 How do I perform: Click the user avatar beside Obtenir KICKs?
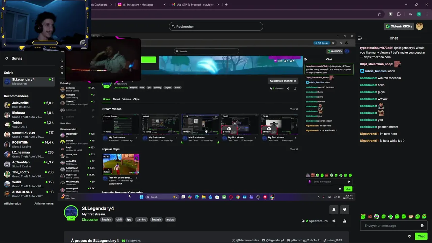tap(420, 26)
